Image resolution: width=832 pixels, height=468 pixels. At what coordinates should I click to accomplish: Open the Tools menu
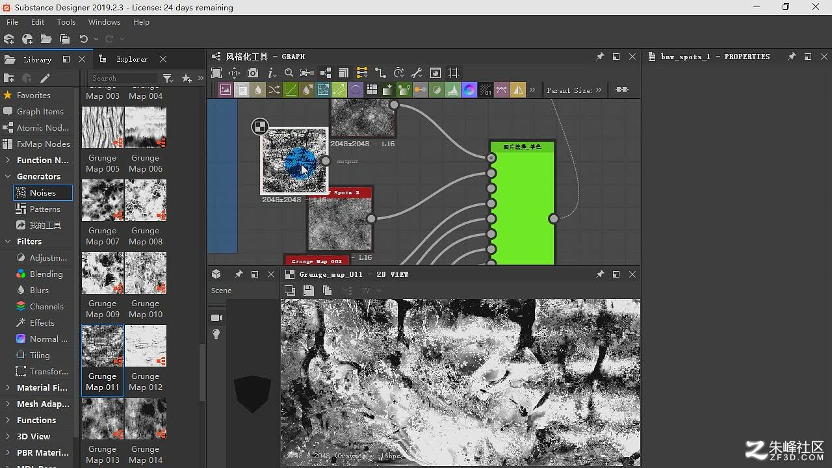[66, 22]
